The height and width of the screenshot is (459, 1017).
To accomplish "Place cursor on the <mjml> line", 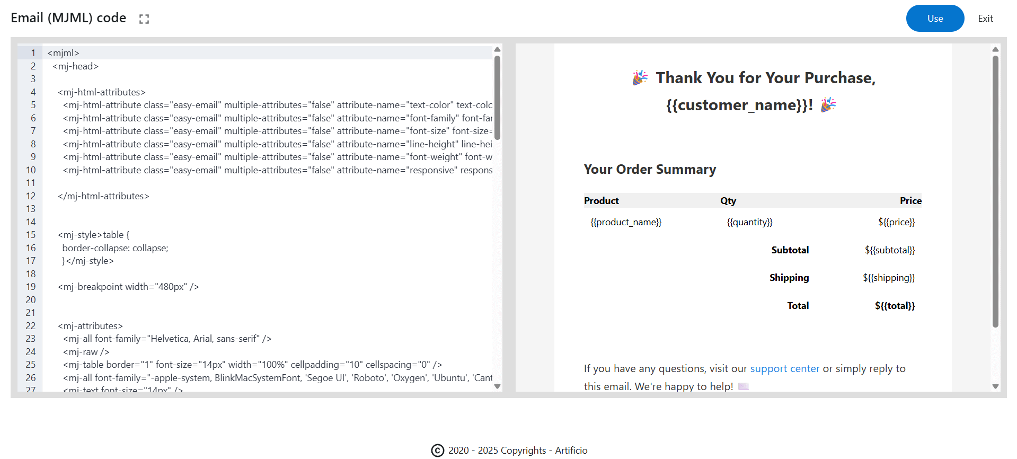I will (64, 53).
